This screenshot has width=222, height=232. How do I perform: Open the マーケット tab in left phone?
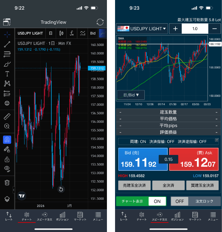[x=80, y=216]
